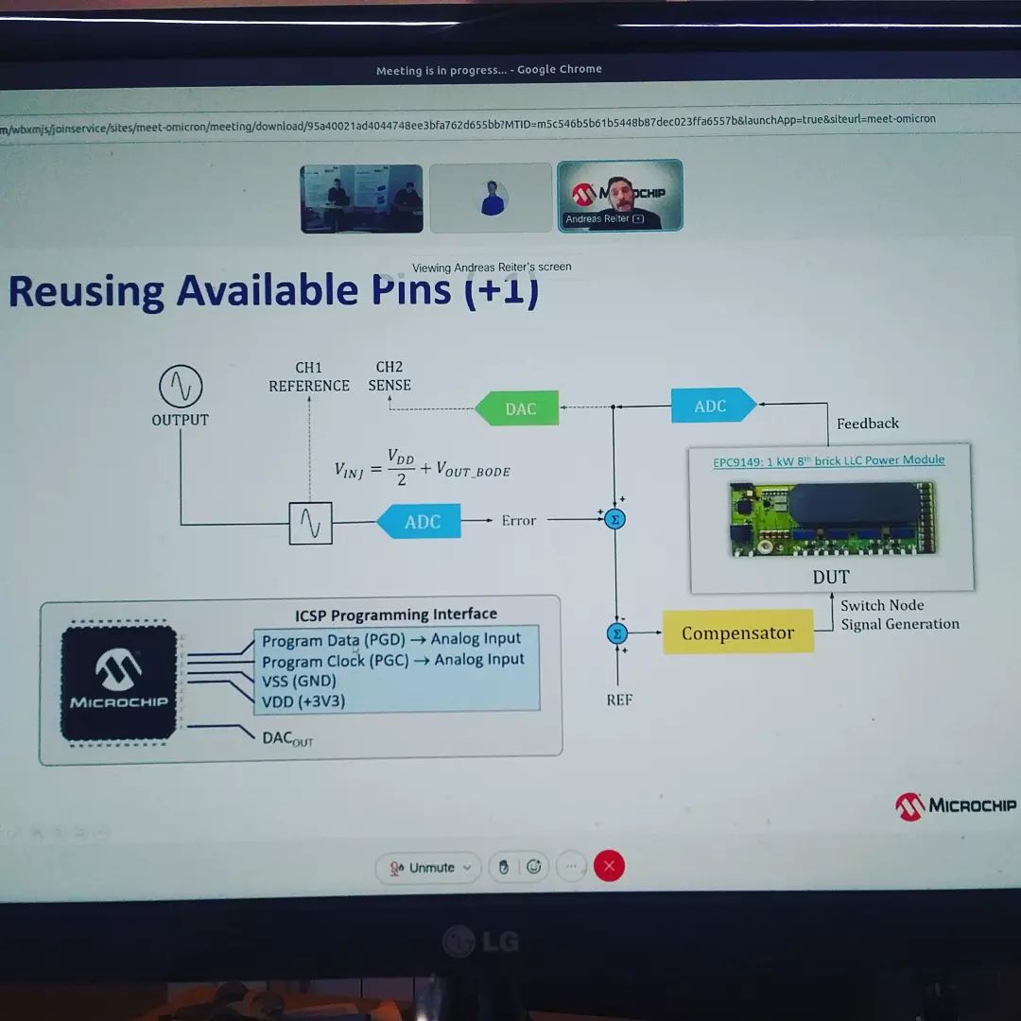Click the sine wave OUTPUT symbol
Viewport: 1021px width, 1021px height.
(180, 386)
